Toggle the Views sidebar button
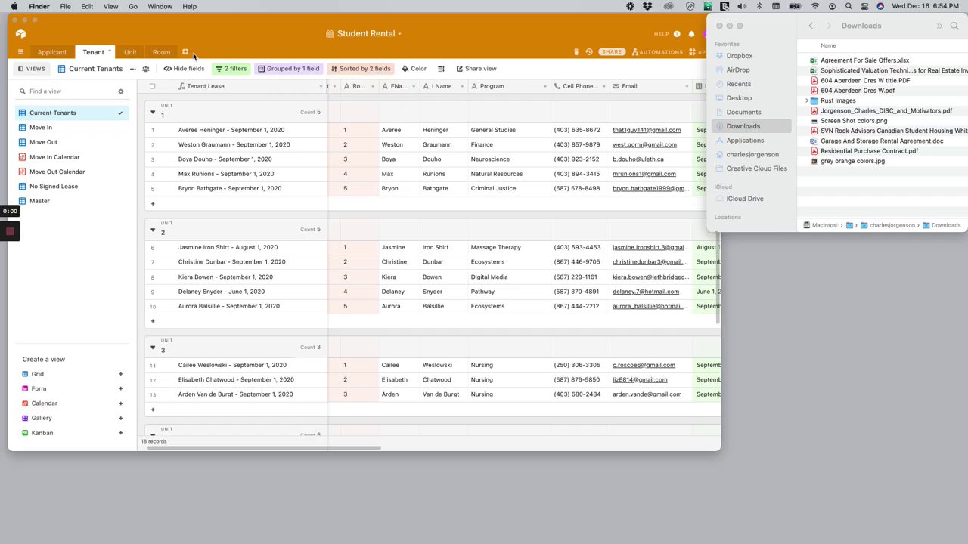968x544 pixels. point(32,69)
